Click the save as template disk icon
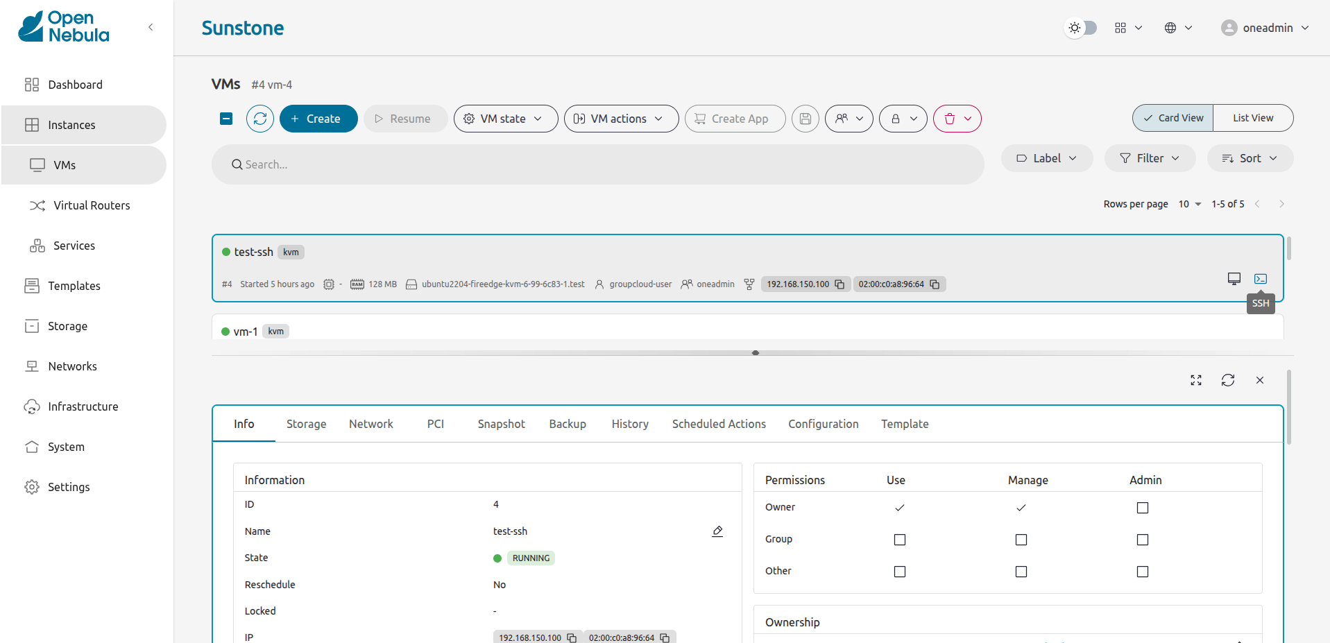The height and width of the screenshot is (643, 1330). 805,119
